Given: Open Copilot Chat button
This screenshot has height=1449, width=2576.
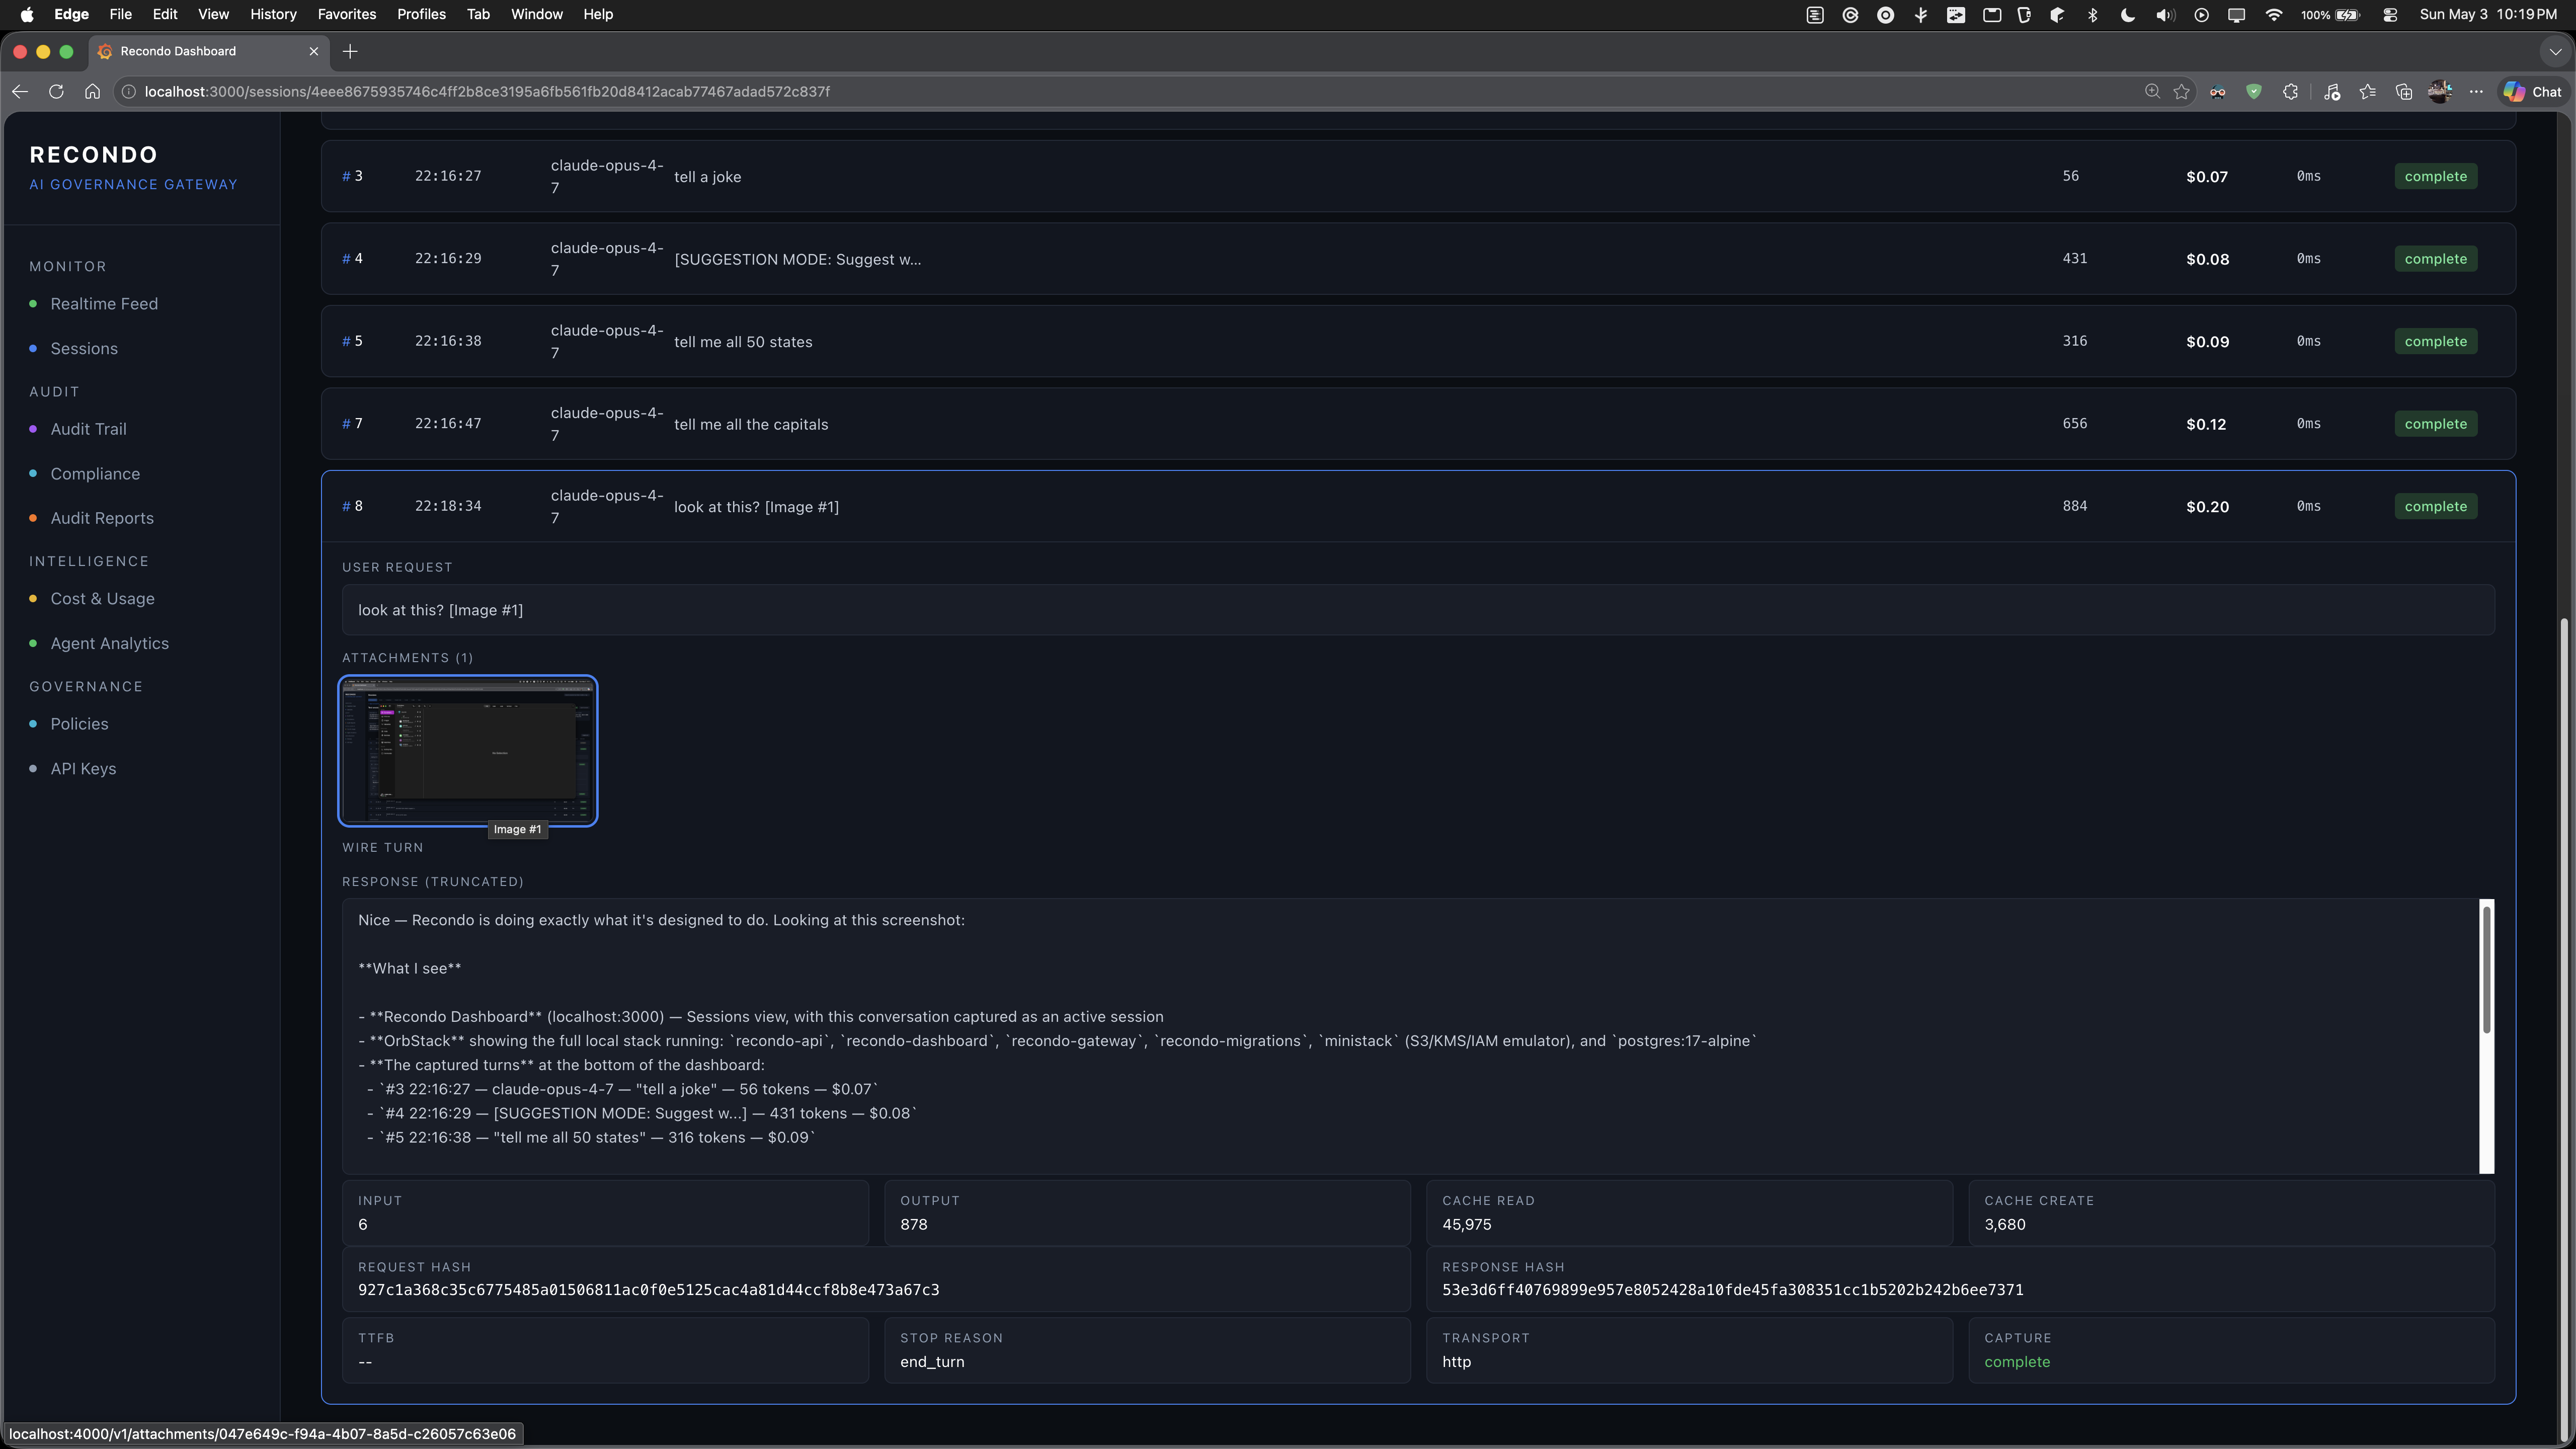Looking at the screenshot, I should point(2533,91).
